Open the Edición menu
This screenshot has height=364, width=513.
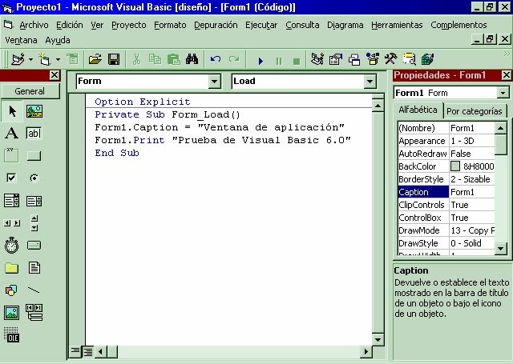[70, 25]
